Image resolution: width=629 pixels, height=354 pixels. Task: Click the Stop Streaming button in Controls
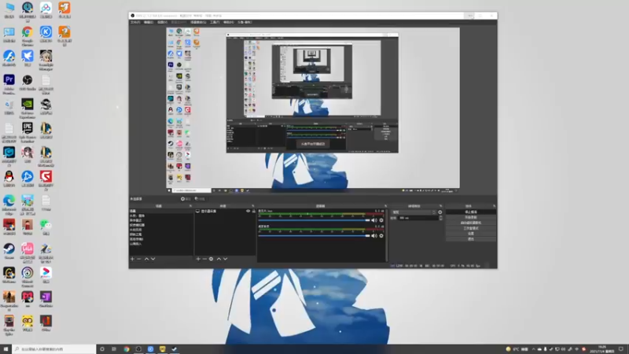pos(471,212)
